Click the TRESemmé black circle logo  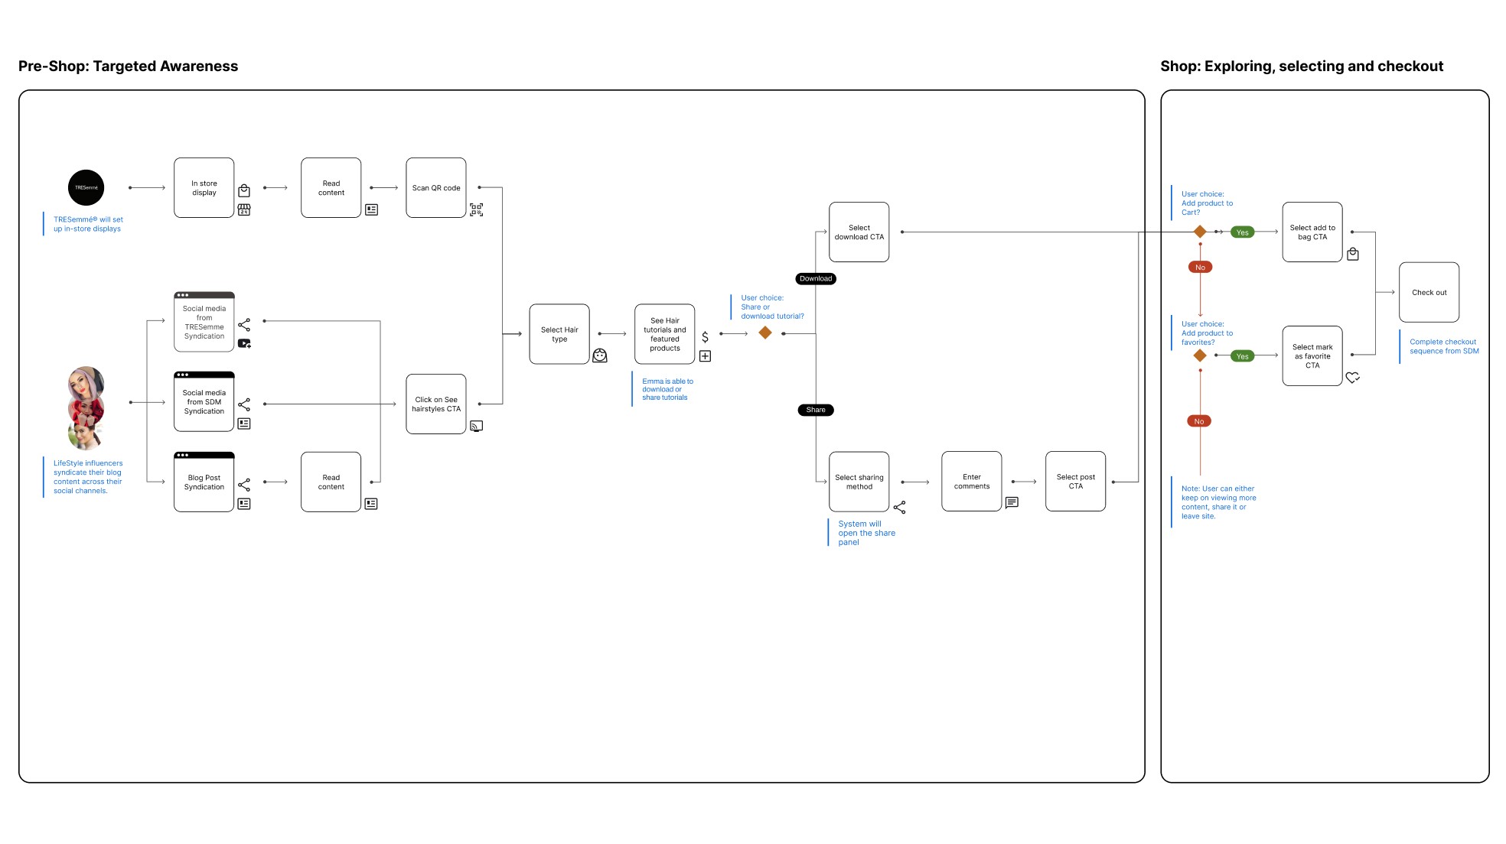86,187
